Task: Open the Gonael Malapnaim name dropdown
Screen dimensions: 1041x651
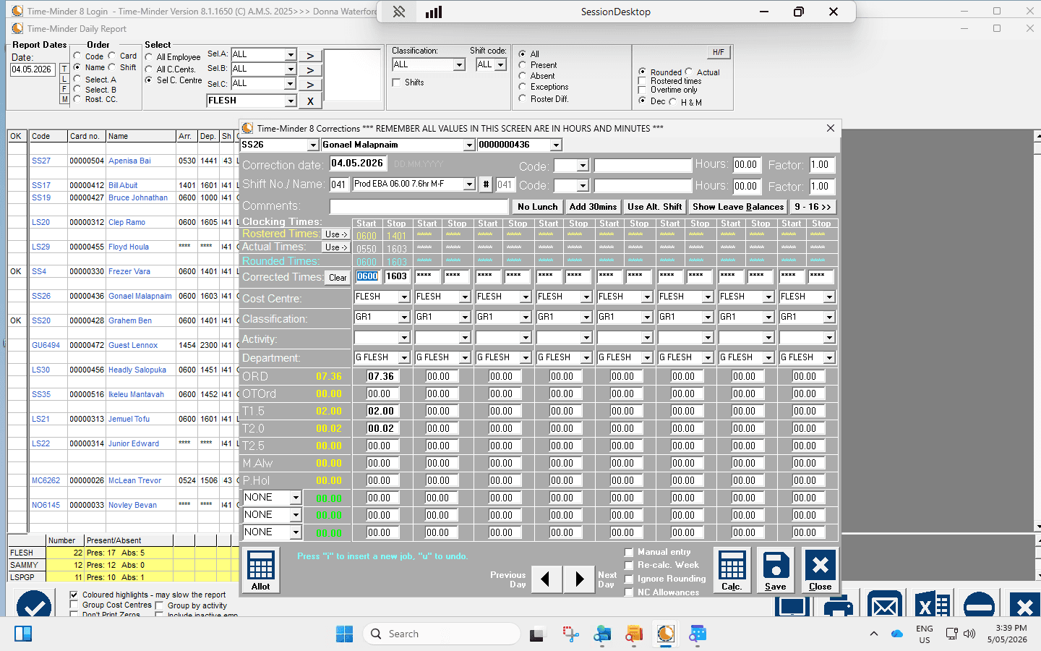Action: 469,145
